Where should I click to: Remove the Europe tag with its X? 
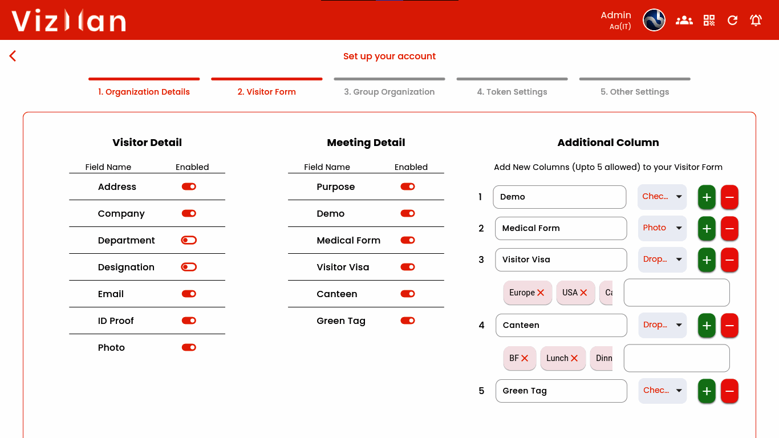point(541,293)
